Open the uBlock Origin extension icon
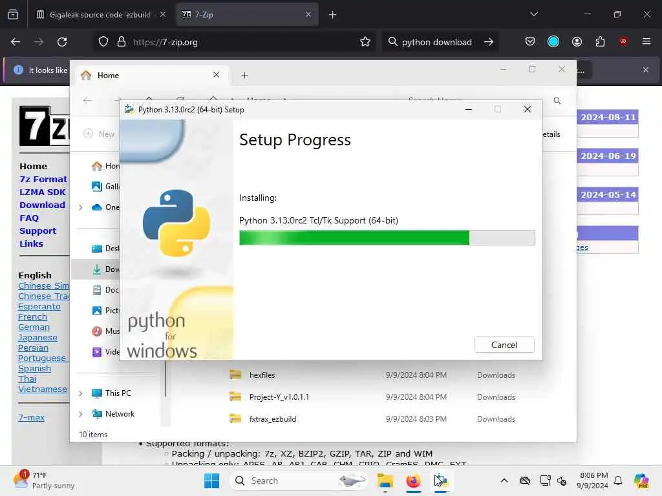This screenshot has width=662, height=496. pos(623,41)
